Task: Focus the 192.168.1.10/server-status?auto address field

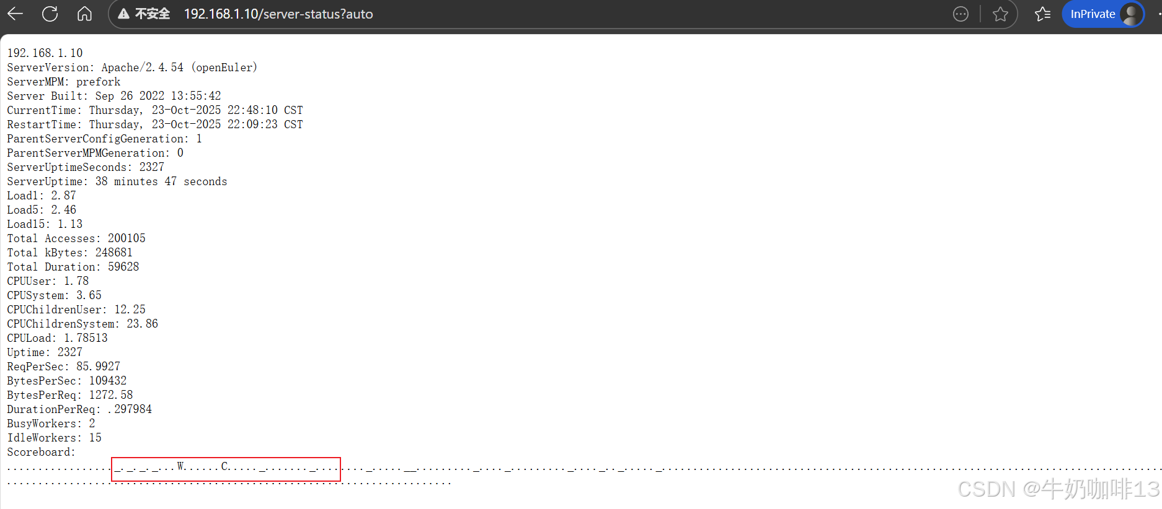Action: tap(278, 14)
